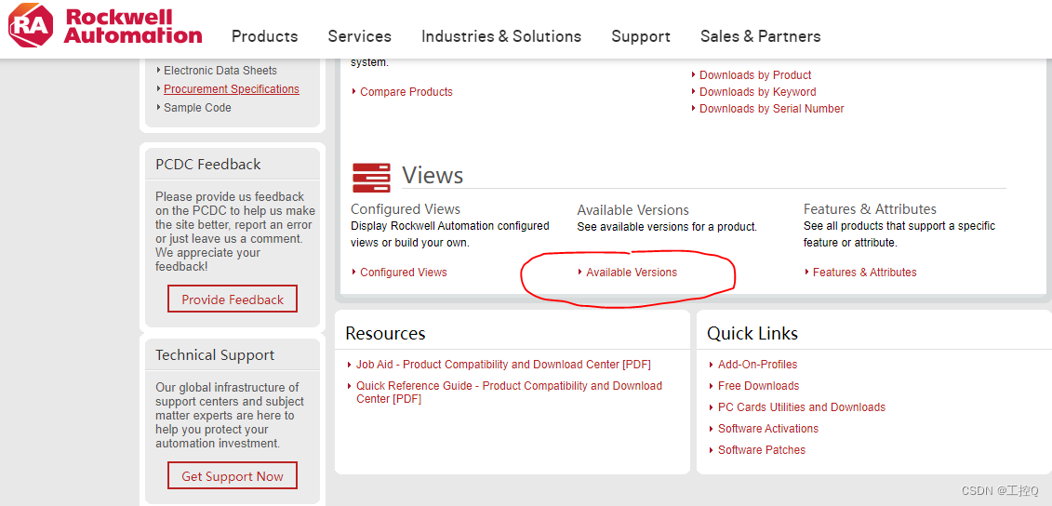The width and height of the screenshot is (1052, 506).
Task: Open Downloads by Serial Number
Action: [x=771, y=109]
